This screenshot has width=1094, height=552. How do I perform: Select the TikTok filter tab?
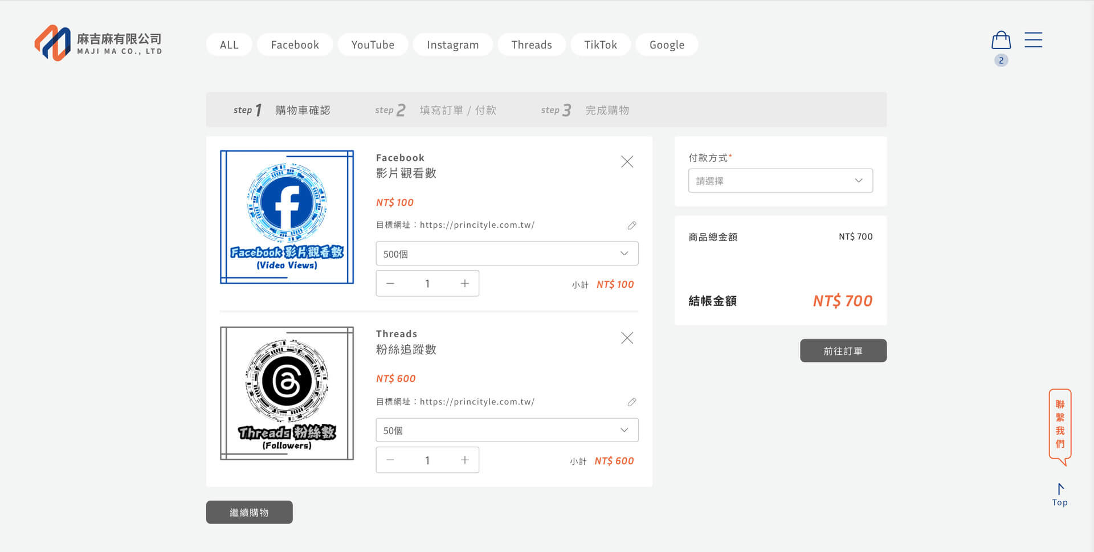click(600, 44)
